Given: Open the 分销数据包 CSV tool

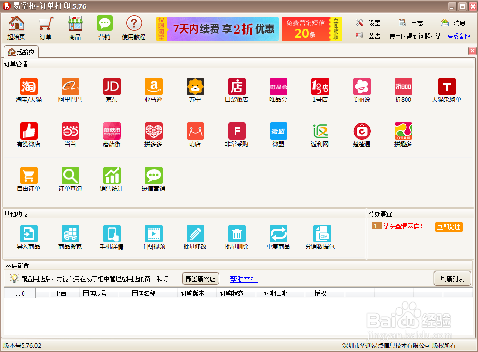Looking at the screenshot, I should point(320,237).
